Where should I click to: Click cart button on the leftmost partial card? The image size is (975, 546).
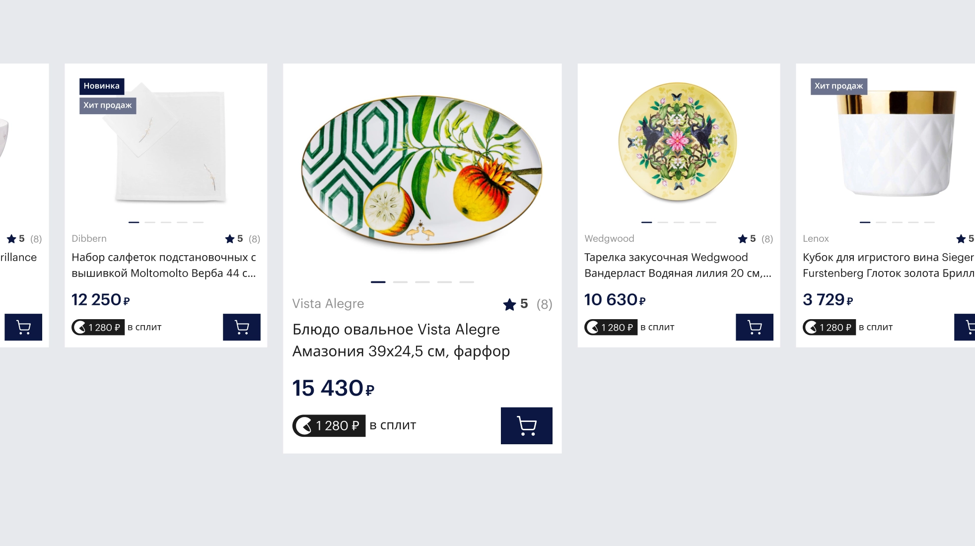[23, 327]
